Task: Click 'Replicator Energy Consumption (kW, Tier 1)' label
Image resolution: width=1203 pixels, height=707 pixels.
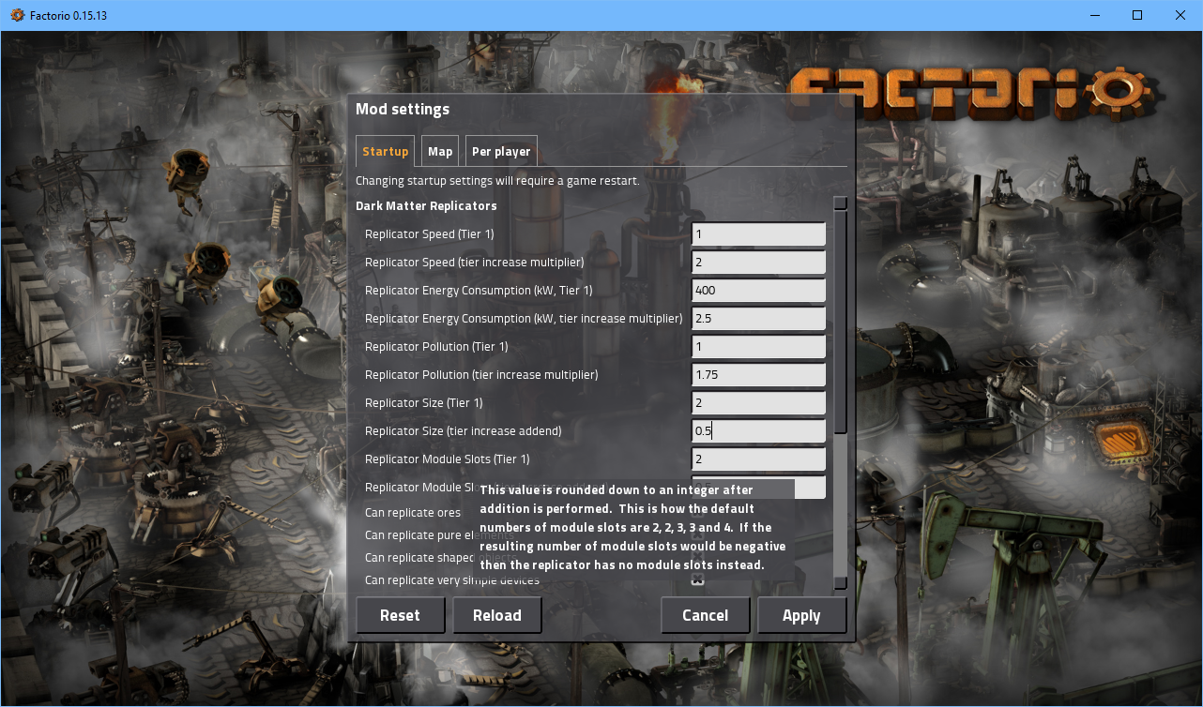Action: tap(479, 291)
